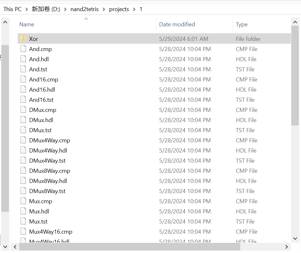Open the chevron after This PC
This screenshot has height=253, width=301.
(27, 9)
